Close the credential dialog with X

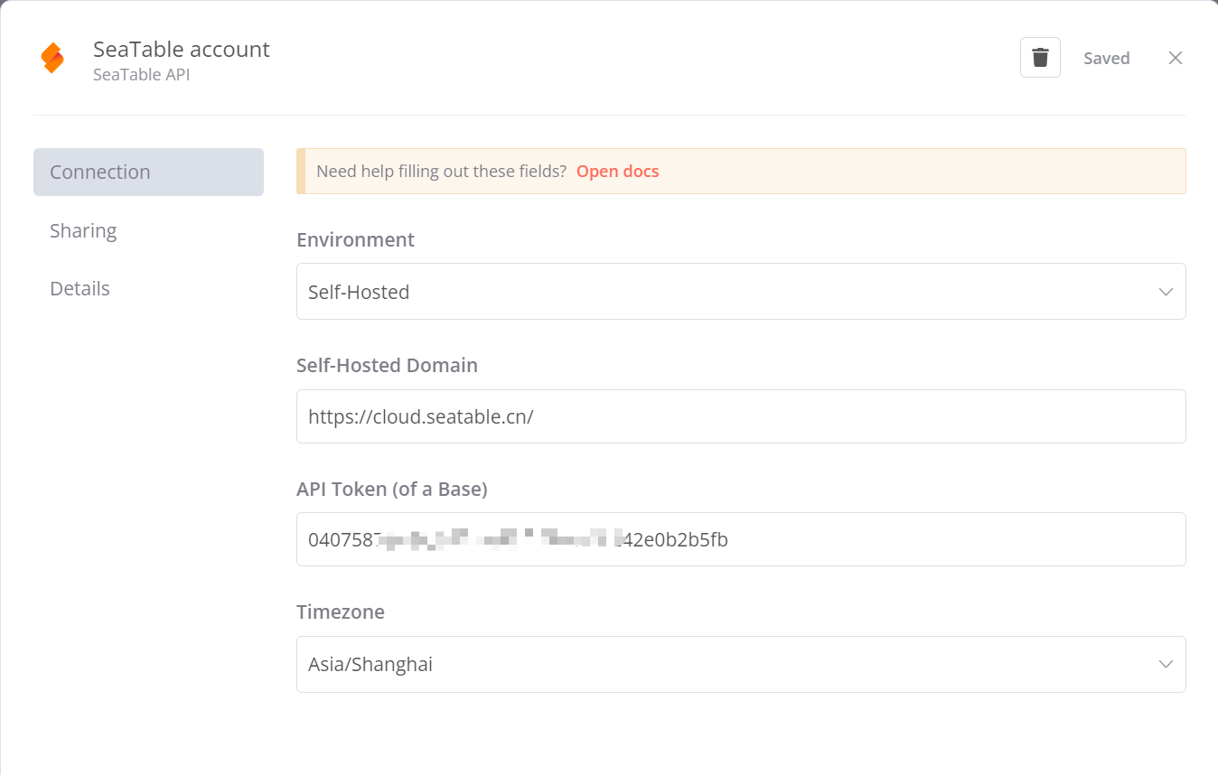(1176, 58)
